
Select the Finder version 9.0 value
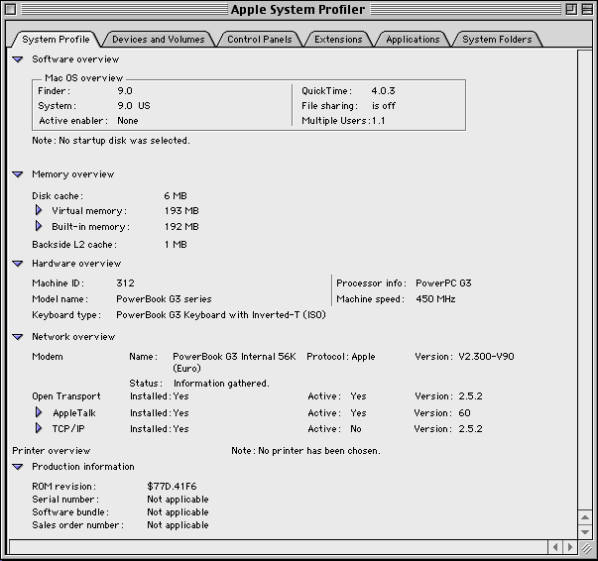point(125,91)
